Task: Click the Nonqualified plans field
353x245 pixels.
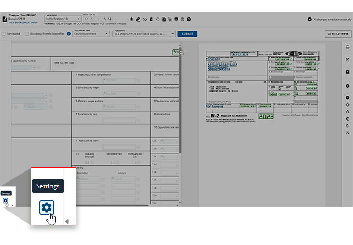Action: pos(119,147)
